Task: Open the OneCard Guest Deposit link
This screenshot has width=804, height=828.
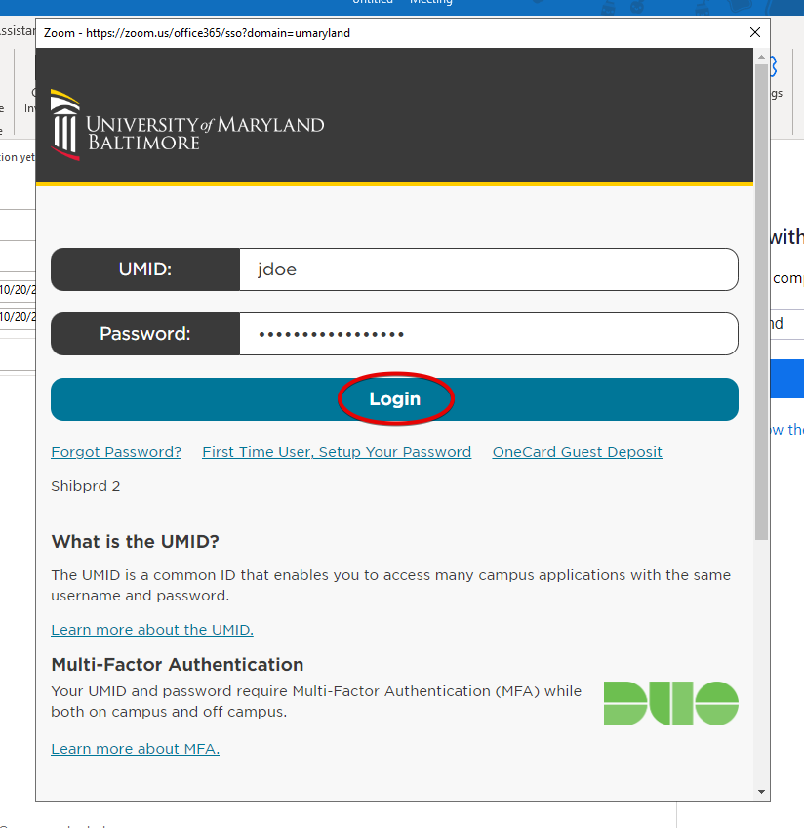Action: tap(577, 452)
